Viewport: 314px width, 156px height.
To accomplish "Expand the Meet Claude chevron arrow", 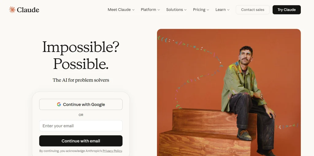I will pos(133,10).
